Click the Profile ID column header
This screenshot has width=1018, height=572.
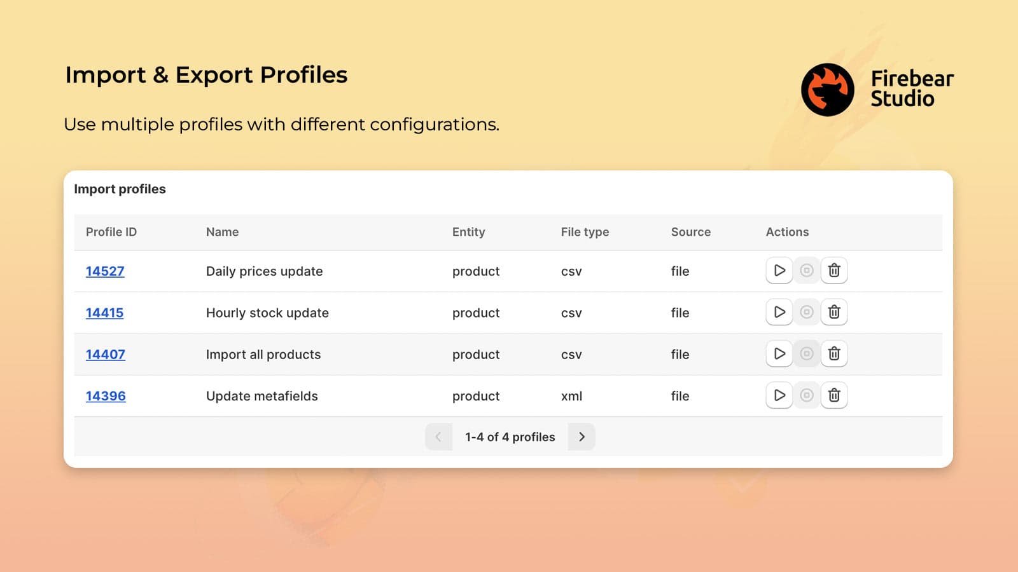coord(111,232)
